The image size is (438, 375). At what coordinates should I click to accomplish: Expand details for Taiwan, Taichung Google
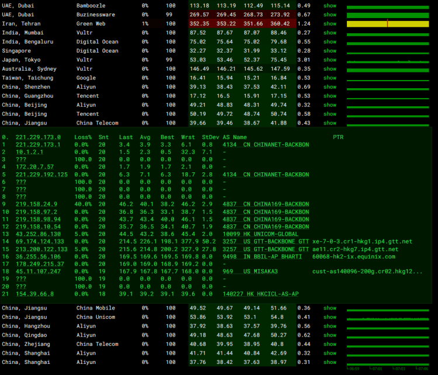pyautogui.click(x=330, y=78)
